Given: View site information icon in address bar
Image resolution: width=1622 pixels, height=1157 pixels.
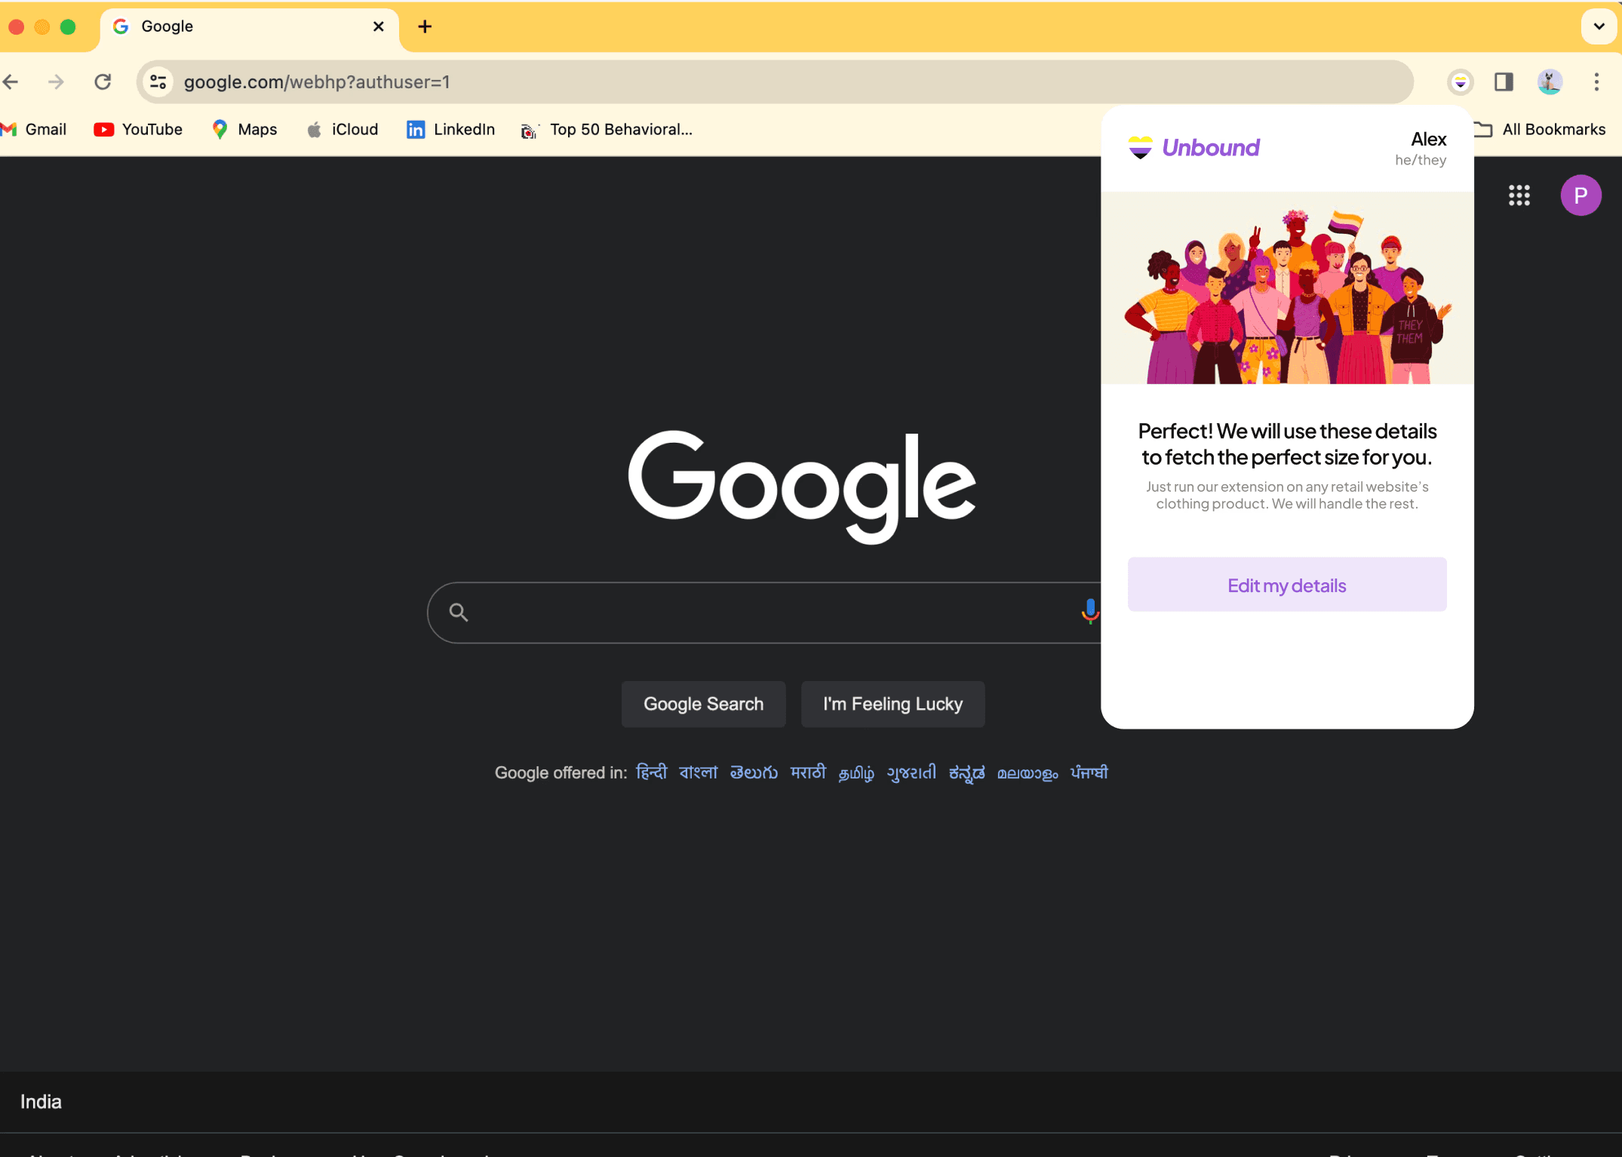Looking at the screenshot, I should pyautogui.click(x=158, y=81).
